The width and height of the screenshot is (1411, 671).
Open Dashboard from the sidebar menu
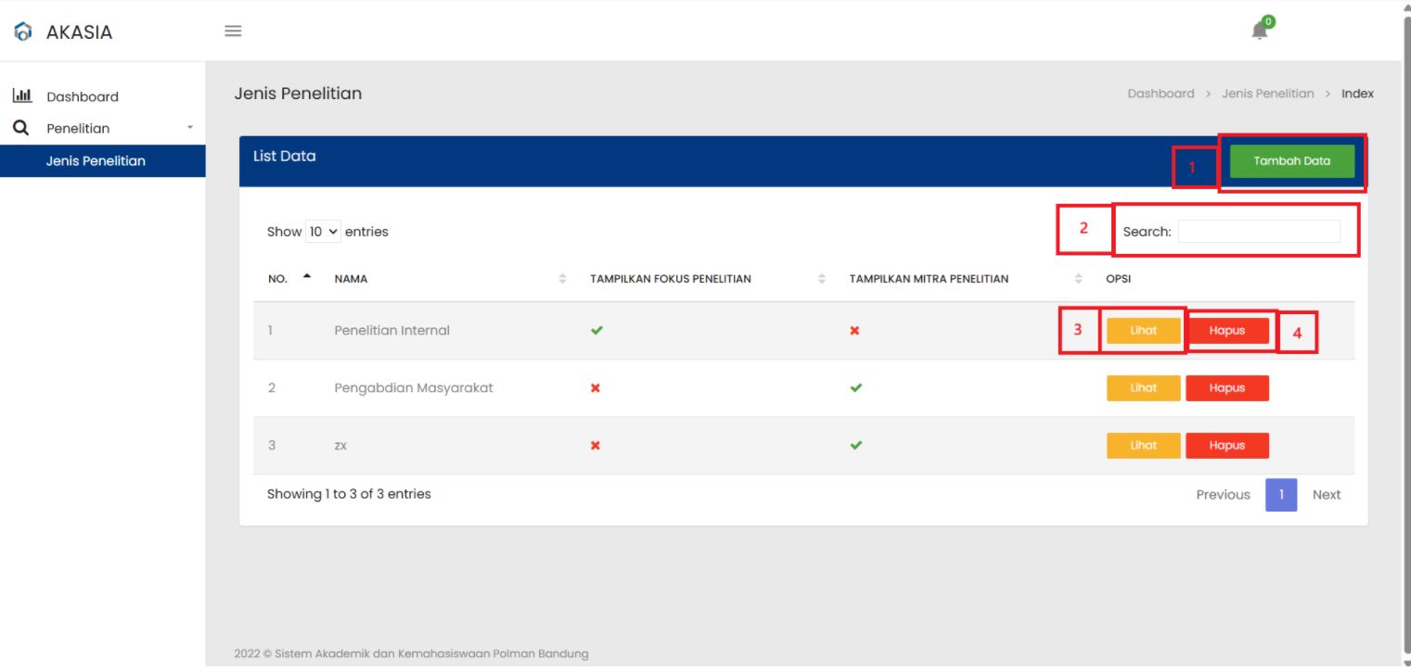(83, 96)
